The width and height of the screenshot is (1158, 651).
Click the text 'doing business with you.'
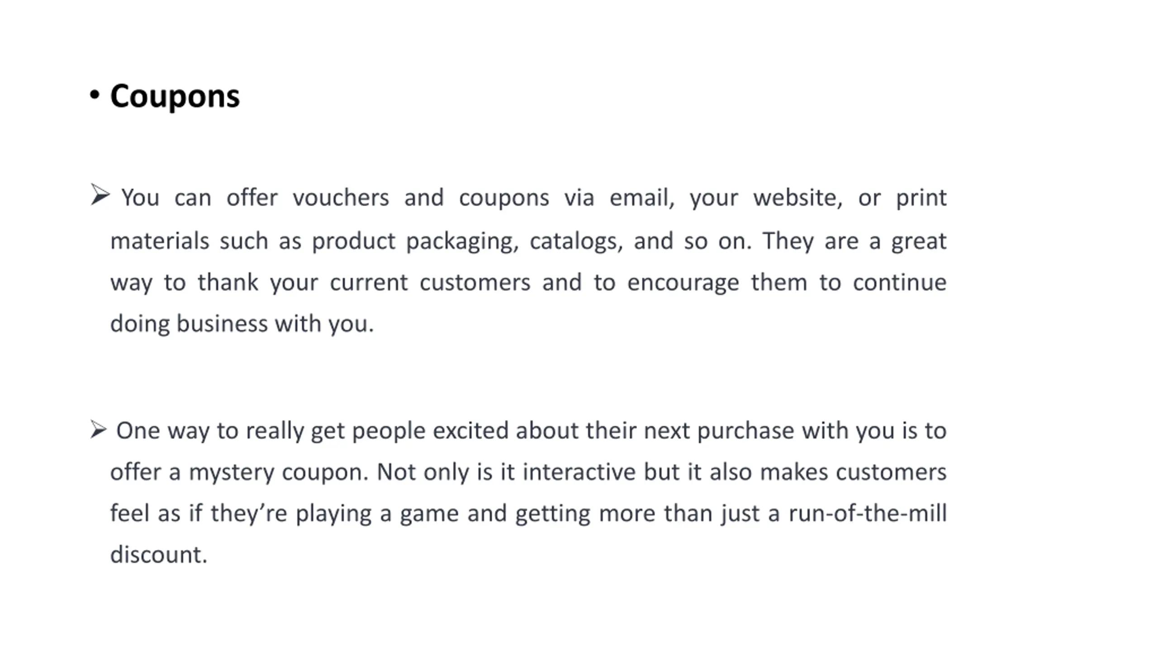pos(242,324)
